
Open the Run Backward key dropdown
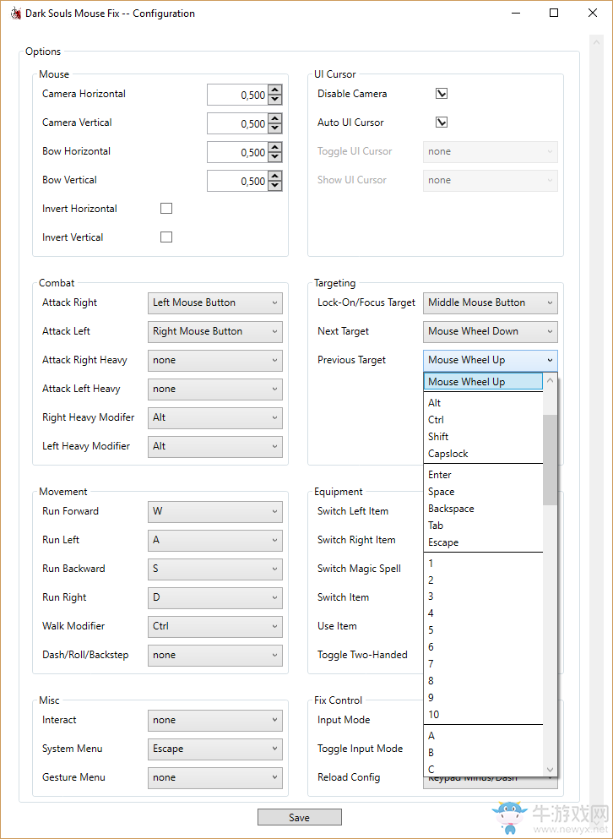tap(215, 569)
